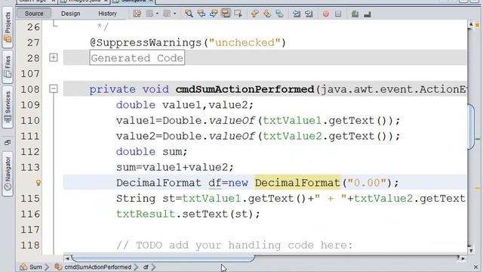
Task: Stop macro recording with the square icon
Action: tap(338, 14)
